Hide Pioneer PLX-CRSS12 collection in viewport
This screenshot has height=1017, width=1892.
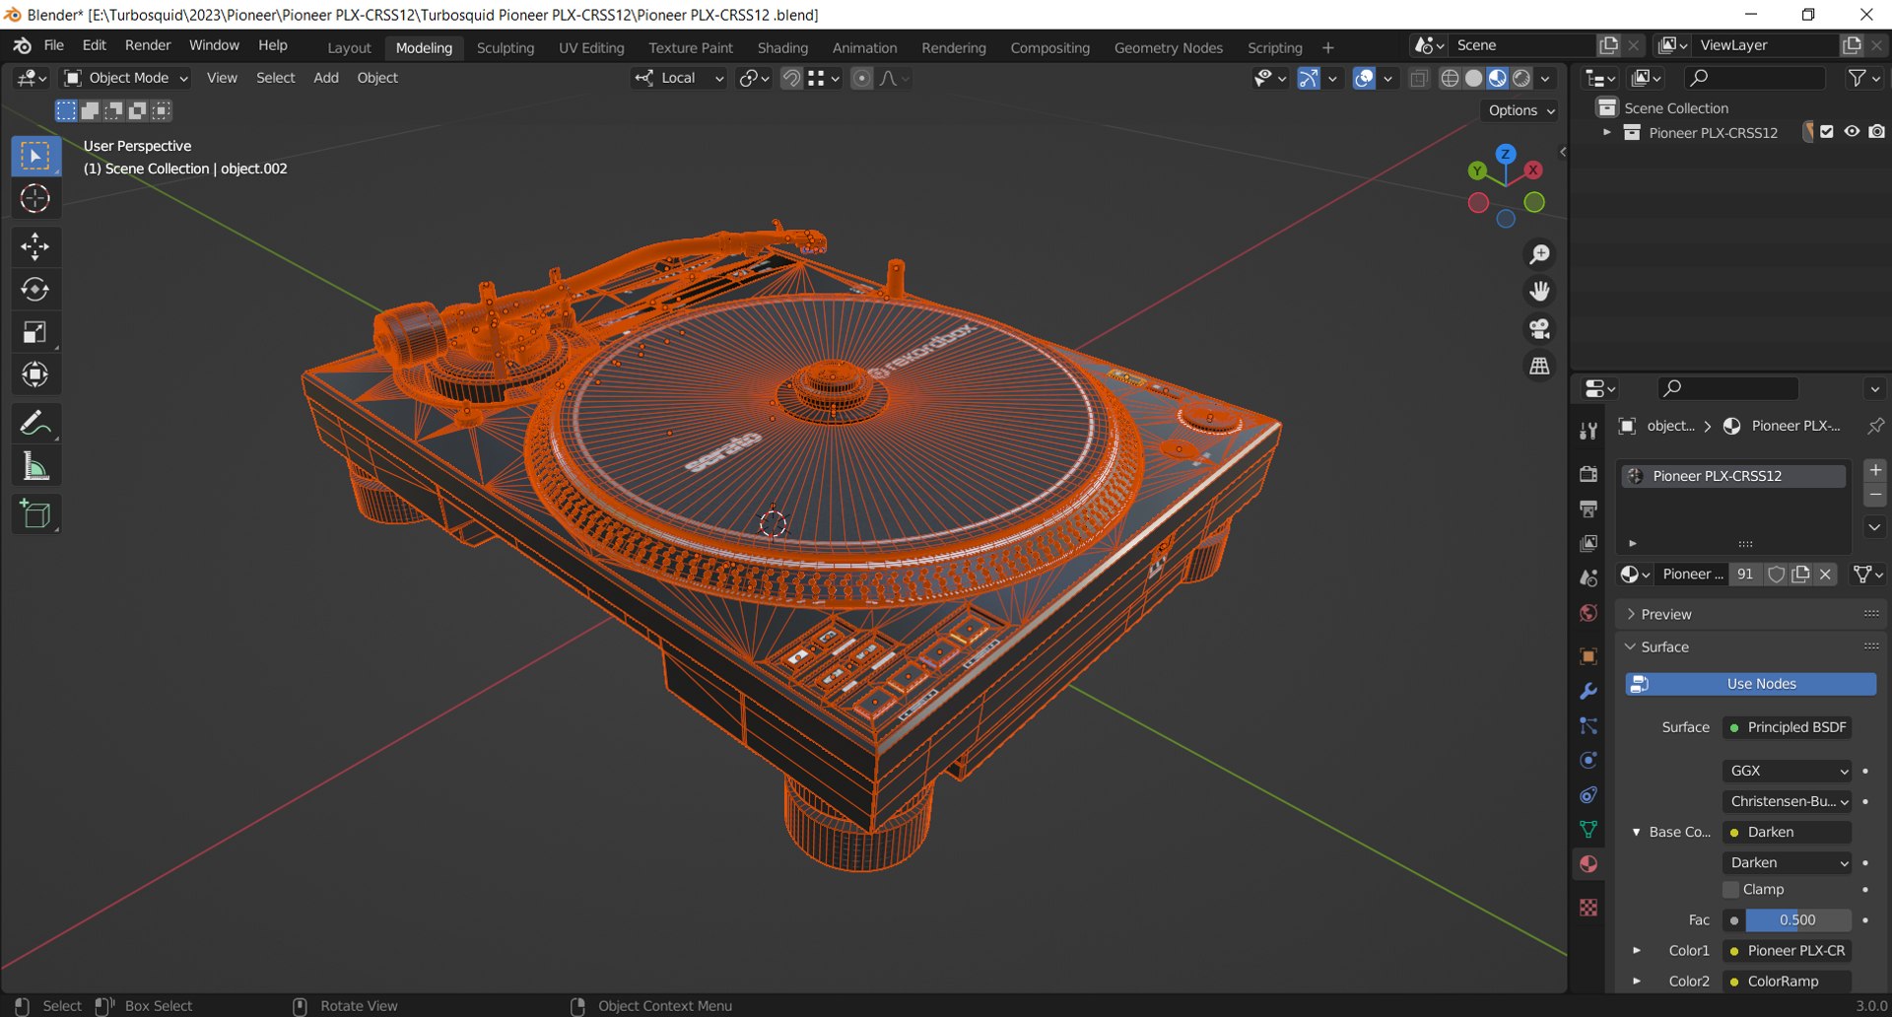(1852, 132)
